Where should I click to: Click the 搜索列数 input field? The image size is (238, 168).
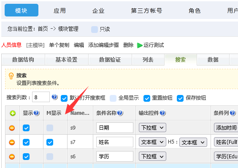pos(41,97)
